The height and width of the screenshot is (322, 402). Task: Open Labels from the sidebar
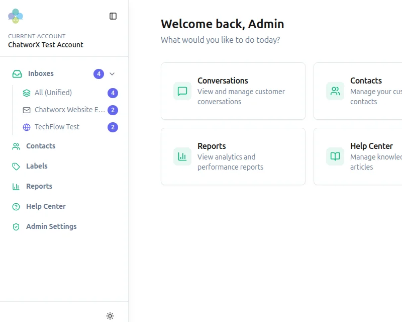click(64, 166)
